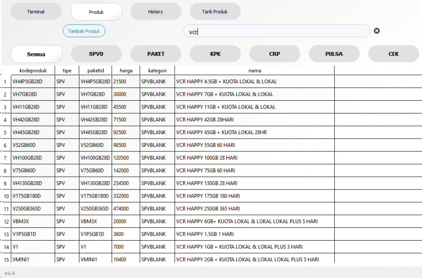Filter the list by PAKET
The image size is (422, 278).
point(155,54)
